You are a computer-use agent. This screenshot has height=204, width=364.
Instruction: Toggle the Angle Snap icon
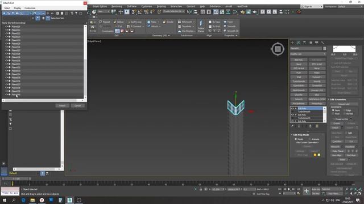click(140, 12)
